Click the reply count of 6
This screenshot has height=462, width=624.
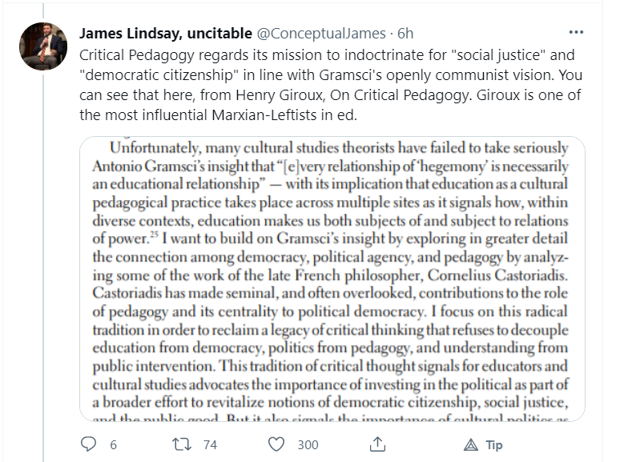coord(114,445)
